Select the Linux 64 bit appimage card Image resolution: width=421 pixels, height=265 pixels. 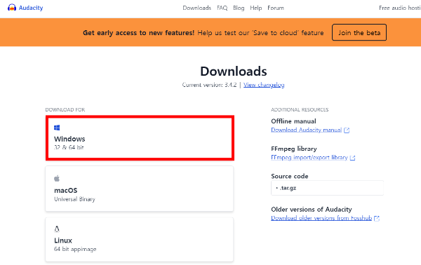click(x=140, y=239)
